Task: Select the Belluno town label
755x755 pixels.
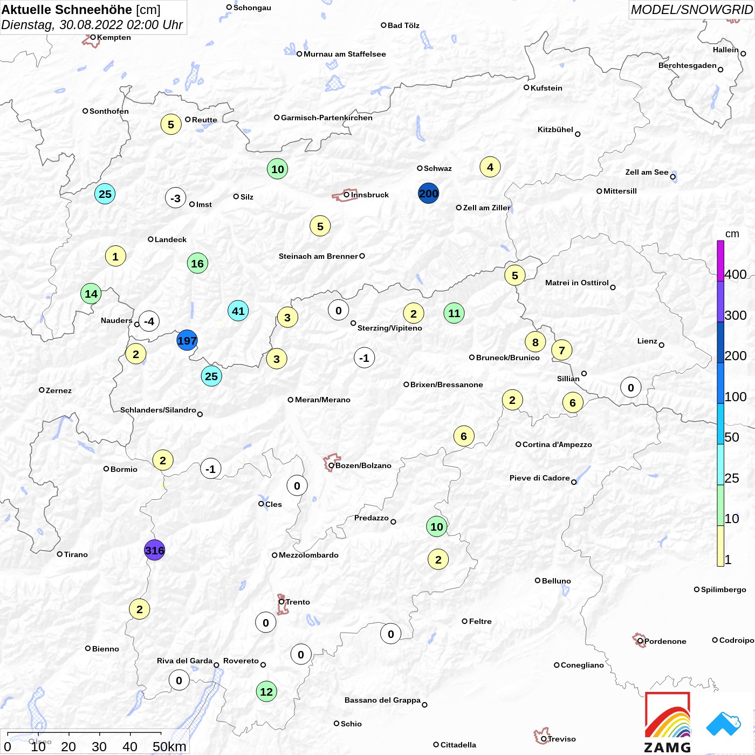Action: tap(557, 581)
